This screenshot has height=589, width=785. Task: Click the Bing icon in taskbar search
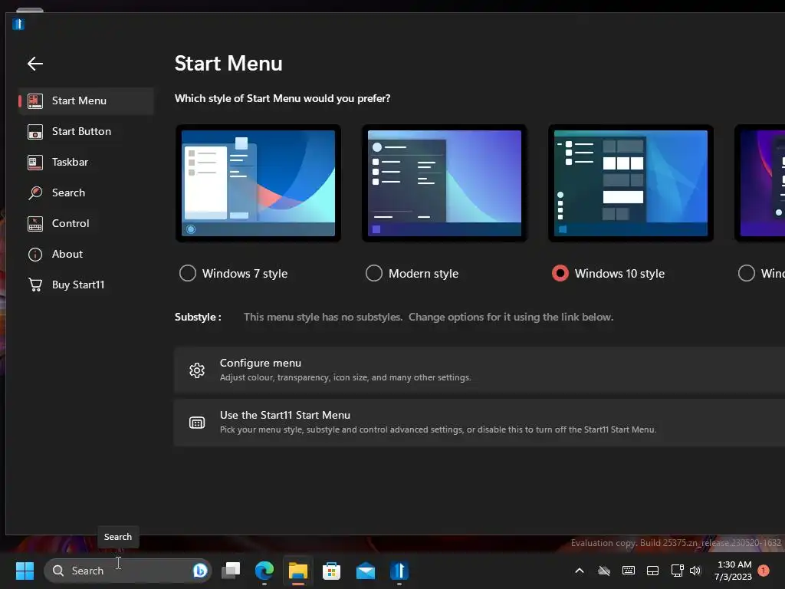tap(200, 571)
